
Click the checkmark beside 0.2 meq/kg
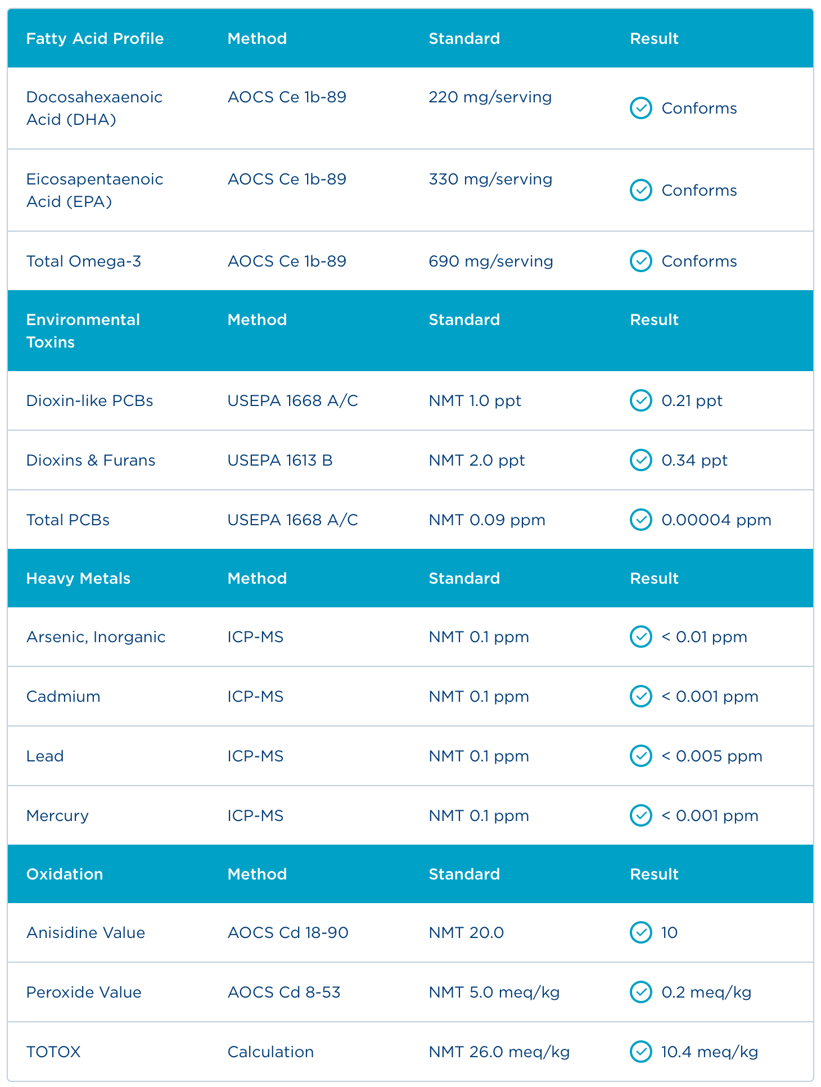[x=640, y=992]
